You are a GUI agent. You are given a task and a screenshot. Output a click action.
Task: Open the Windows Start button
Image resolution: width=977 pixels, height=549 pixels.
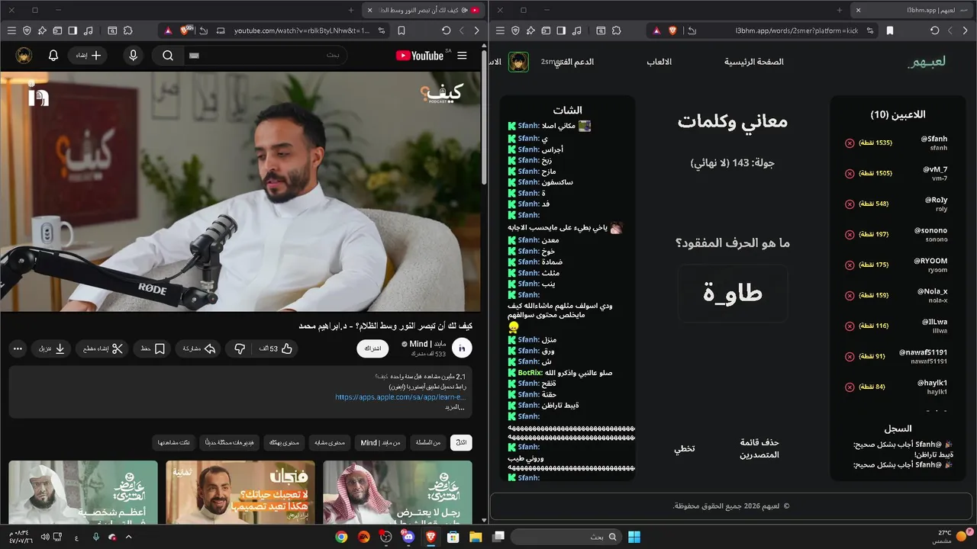(634, 537)
